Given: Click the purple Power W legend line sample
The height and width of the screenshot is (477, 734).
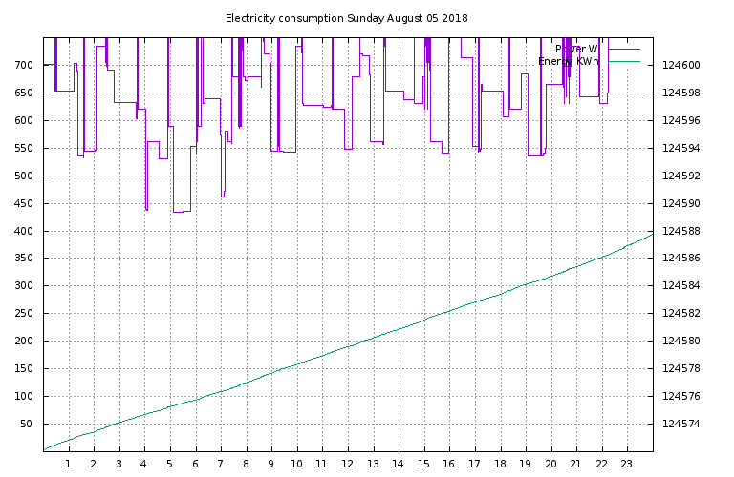Looking at the screenshot, I should 624,49.
